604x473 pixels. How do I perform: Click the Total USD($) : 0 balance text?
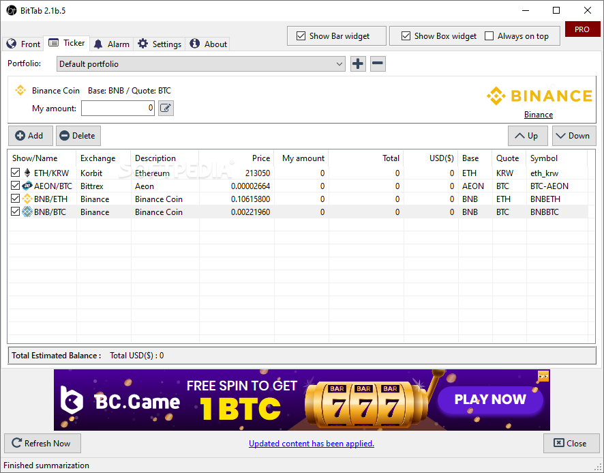(137, 356)
